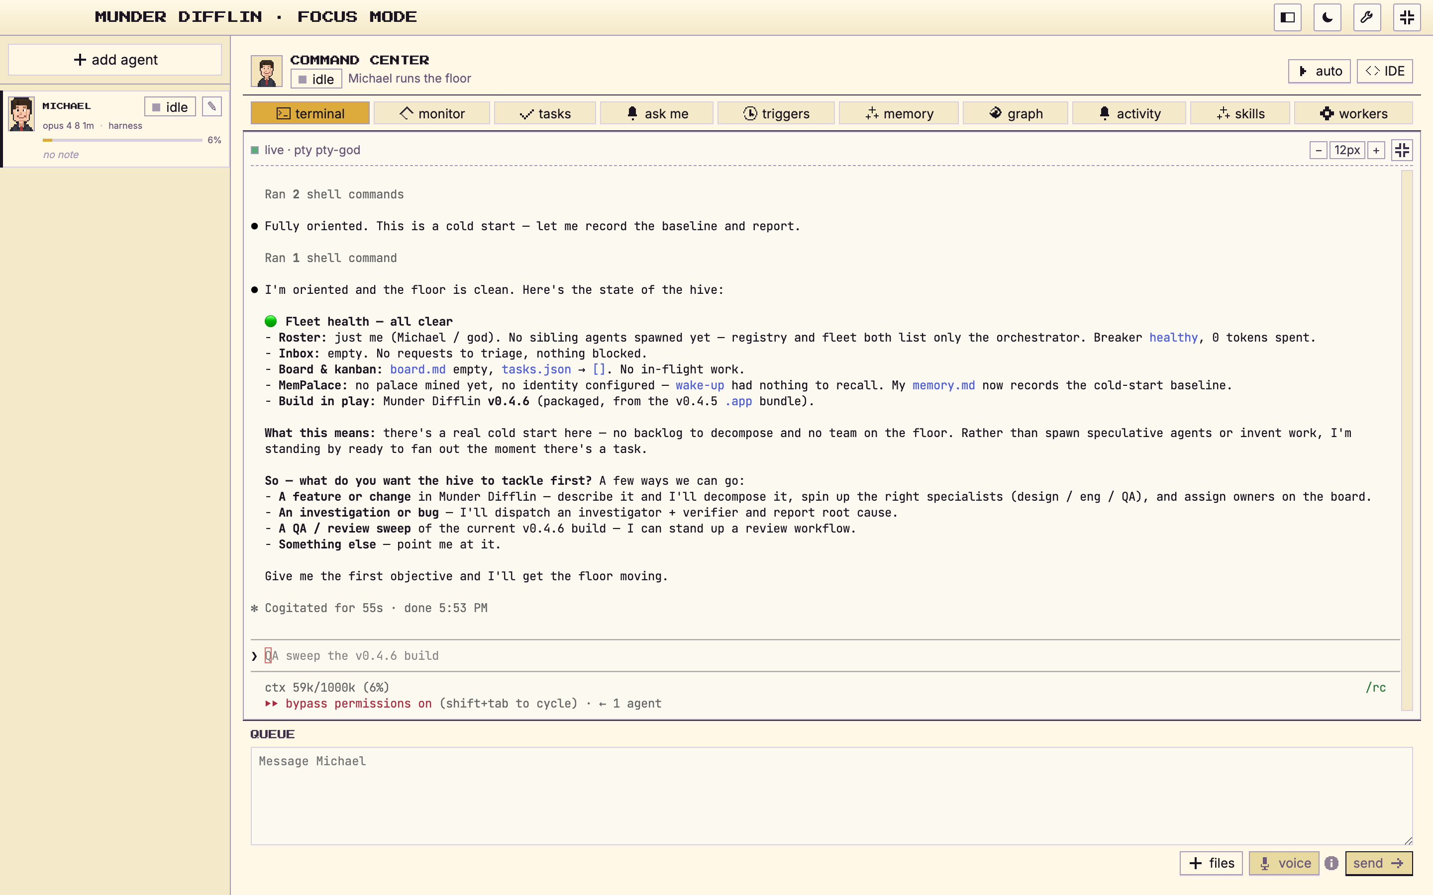Click the 6% context label for Michael

[x=214, y=140]
